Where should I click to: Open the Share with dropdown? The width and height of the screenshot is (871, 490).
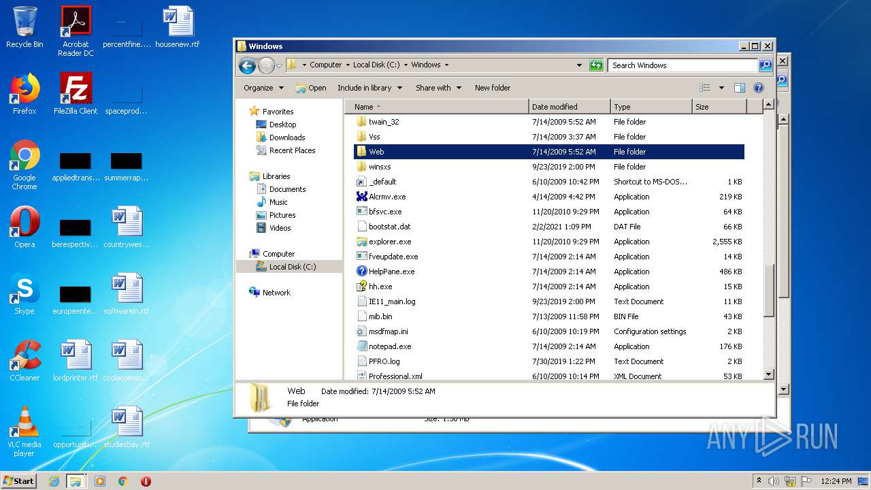pyautogui.click(x=438, y=88)
